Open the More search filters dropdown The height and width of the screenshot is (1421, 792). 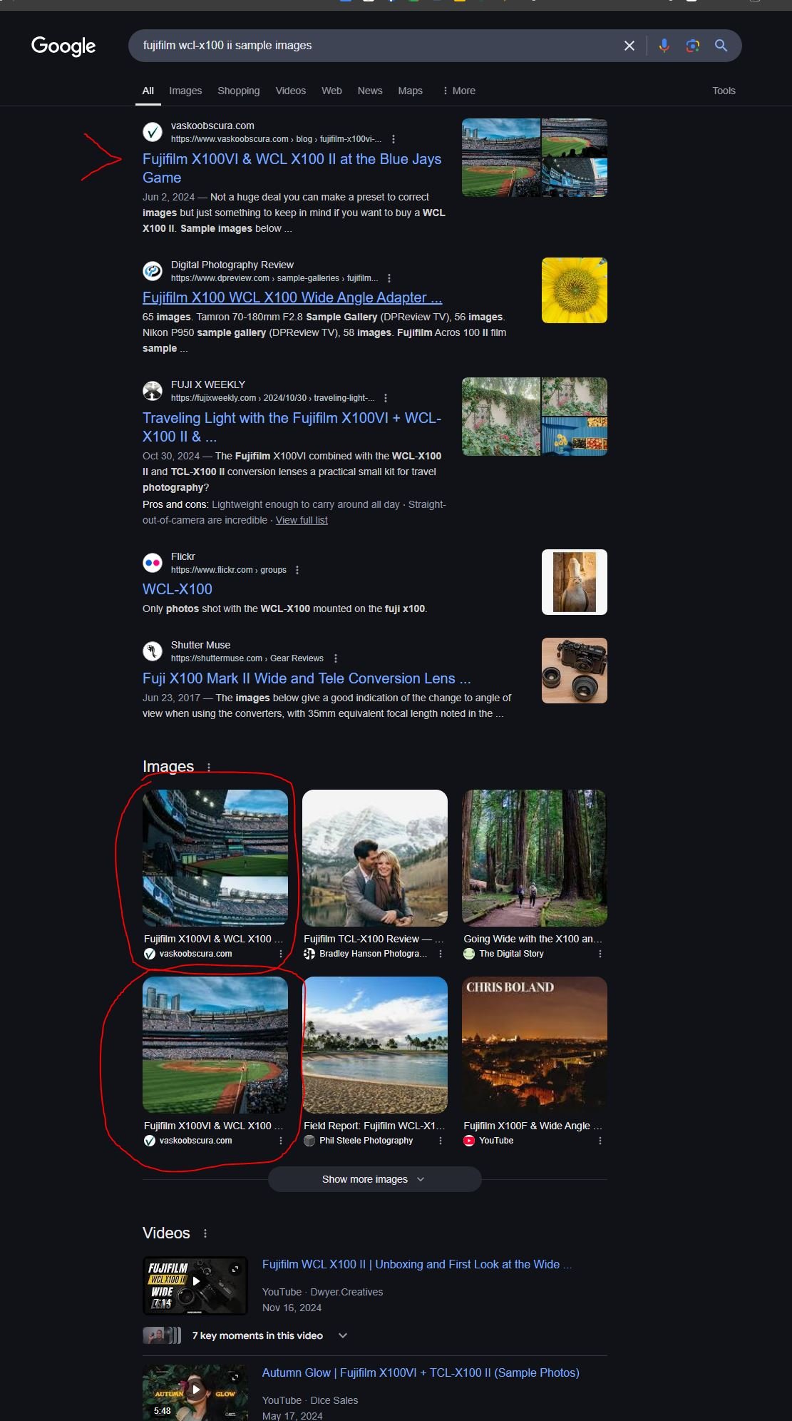click(x=458, y=91)
